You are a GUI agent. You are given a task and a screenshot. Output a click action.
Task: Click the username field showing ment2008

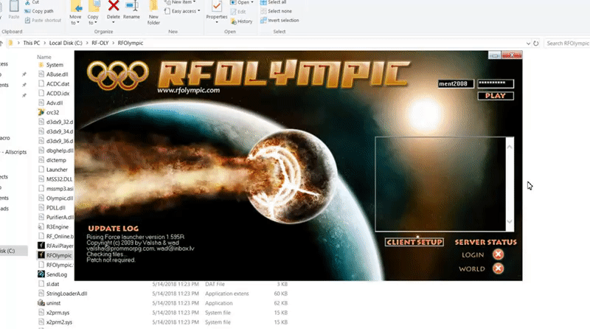click(x=456, y=83)
